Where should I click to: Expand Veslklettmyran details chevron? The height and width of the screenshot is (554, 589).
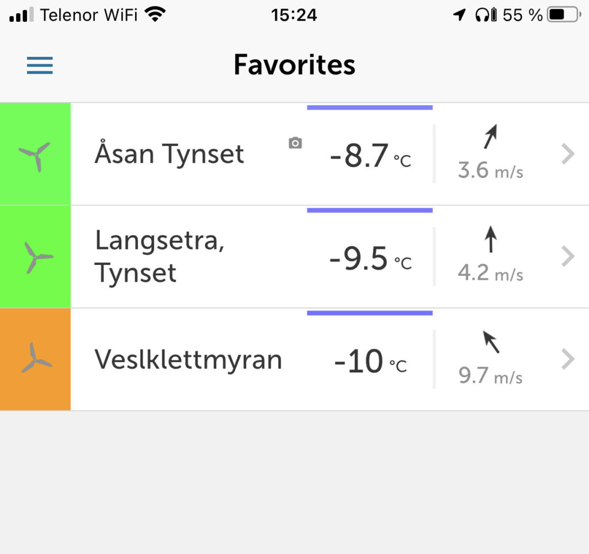point(568,359)
